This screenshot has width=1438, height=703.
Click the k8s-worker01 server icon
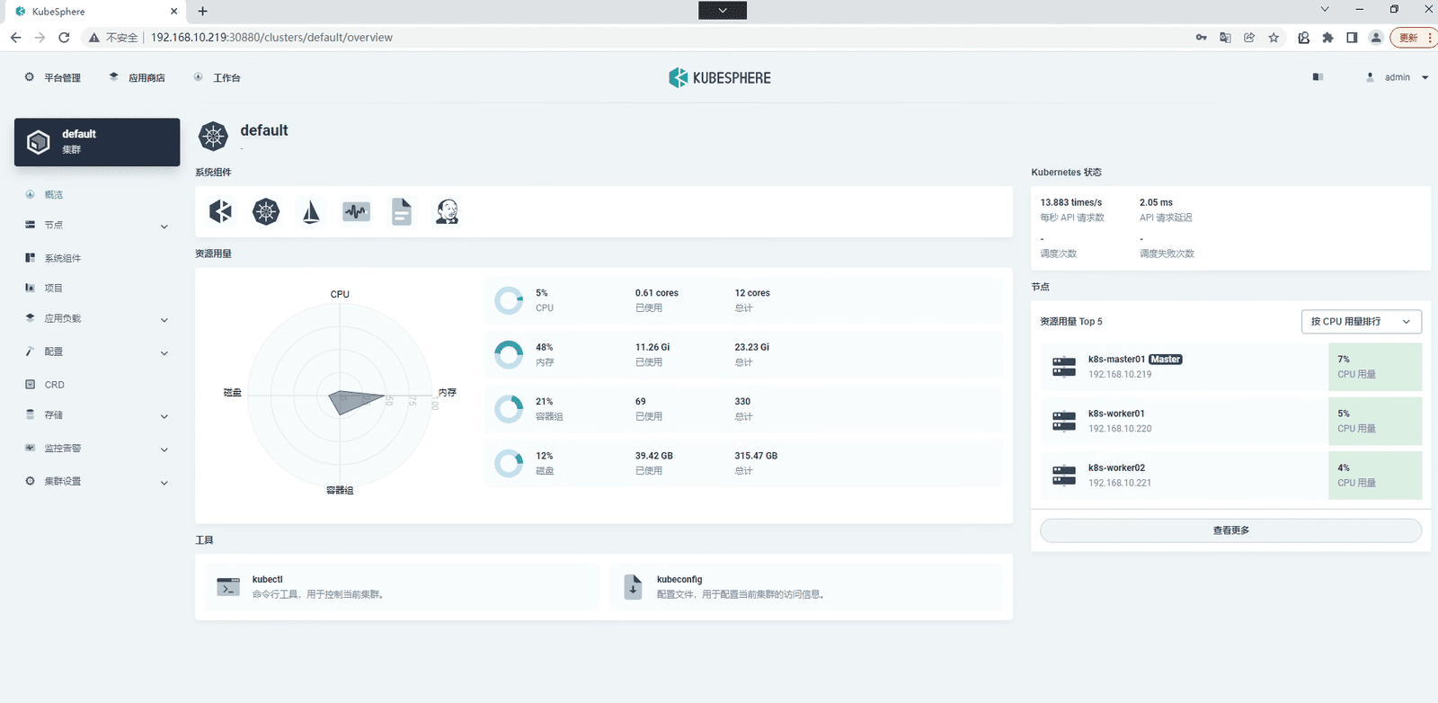pyautogui.click(x=1064, y=421)
